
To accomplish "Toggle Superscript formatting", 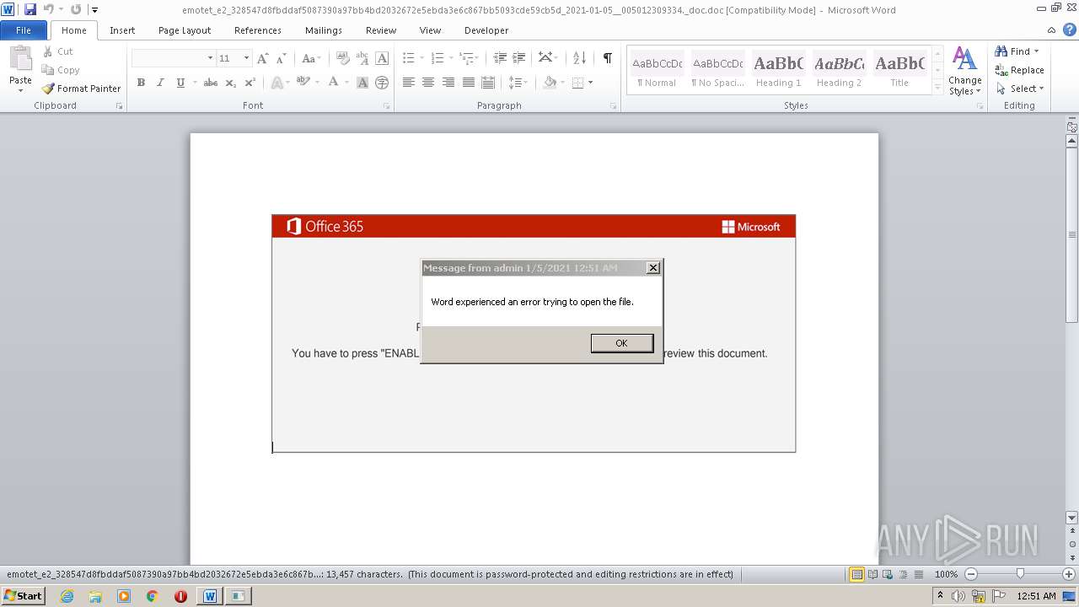I will [250, 83].
